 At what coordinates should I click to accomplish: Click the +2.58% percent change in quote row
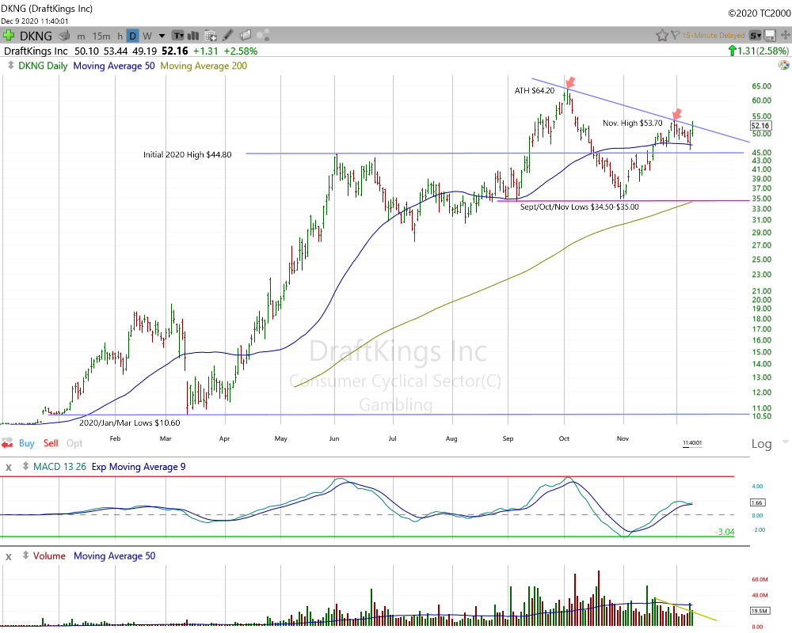point(241,51)
